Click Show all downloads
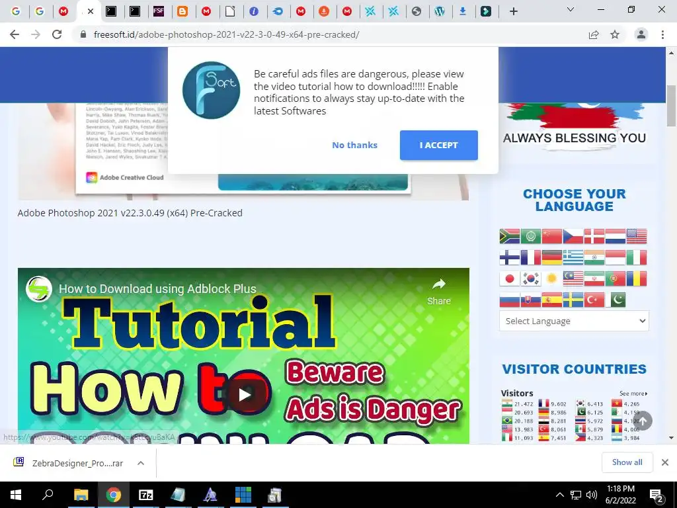 [x=627, y=462]
